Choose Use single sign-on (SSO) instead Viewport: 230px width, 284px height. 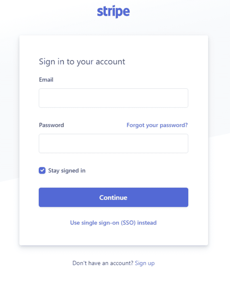tap(113, 223)
